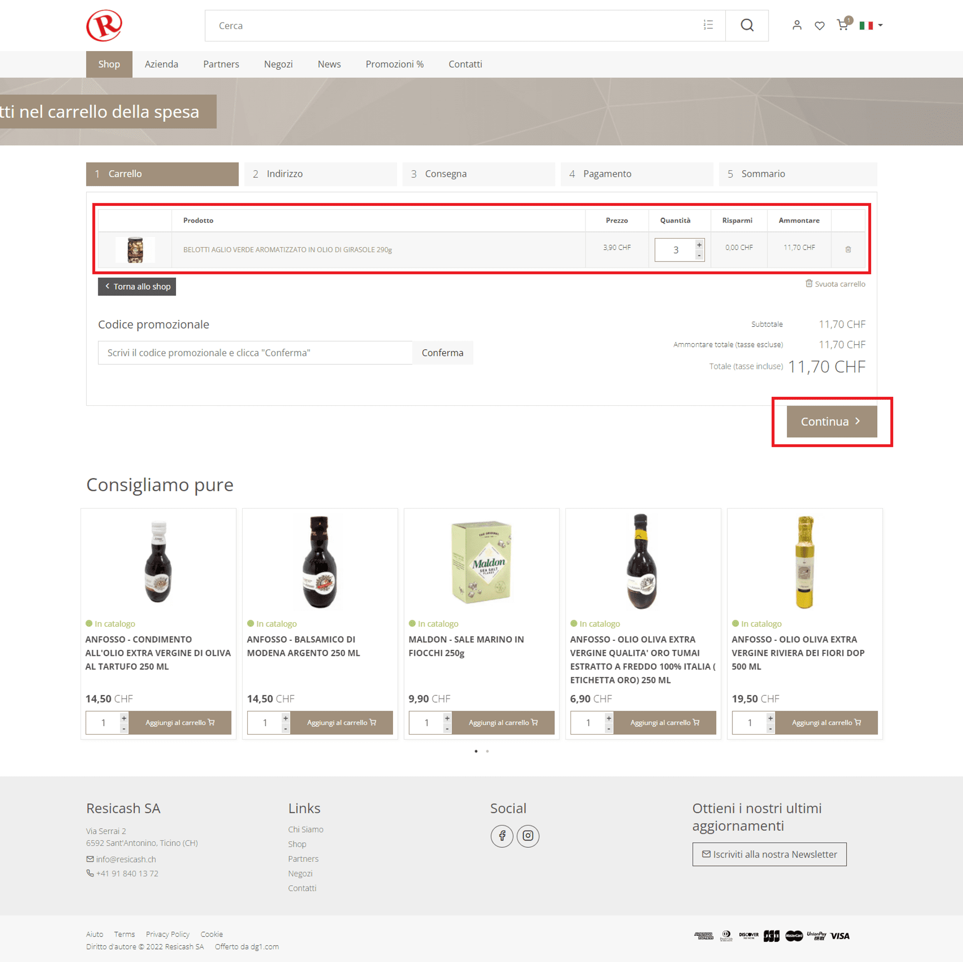Open the Shop menu

(x=109, y=64)
